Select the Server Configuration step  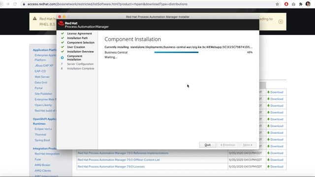[80, 64]
